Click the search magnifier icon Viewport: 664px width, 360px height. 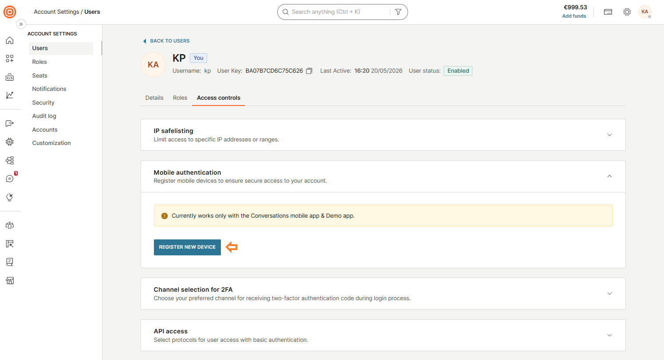[x=286, y=12]
